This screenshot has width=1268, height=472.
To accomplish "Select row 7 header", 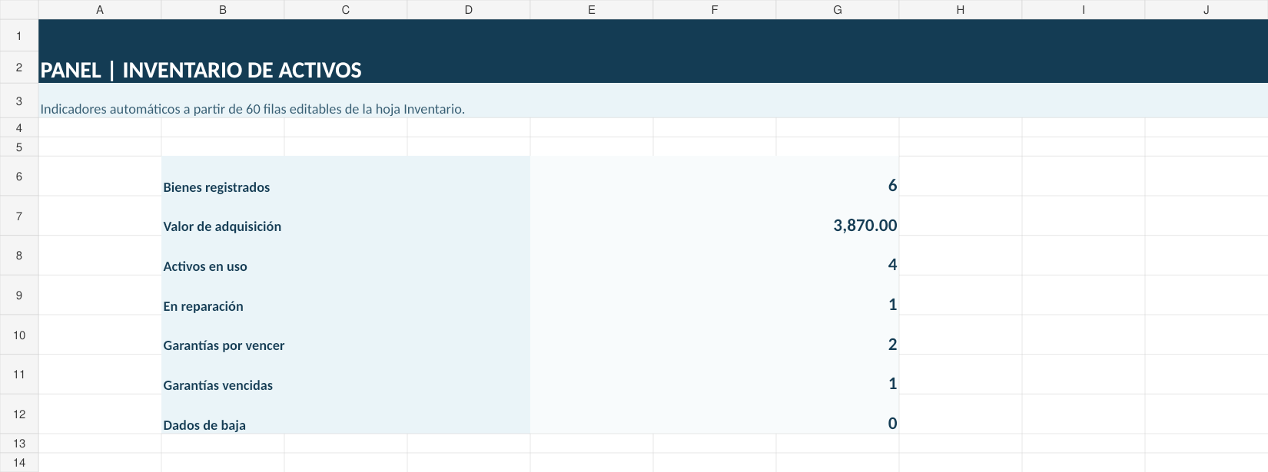I will 19,216.
